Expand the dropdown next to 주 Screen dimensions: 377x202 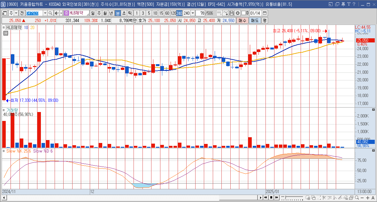(x=16, y=13)
